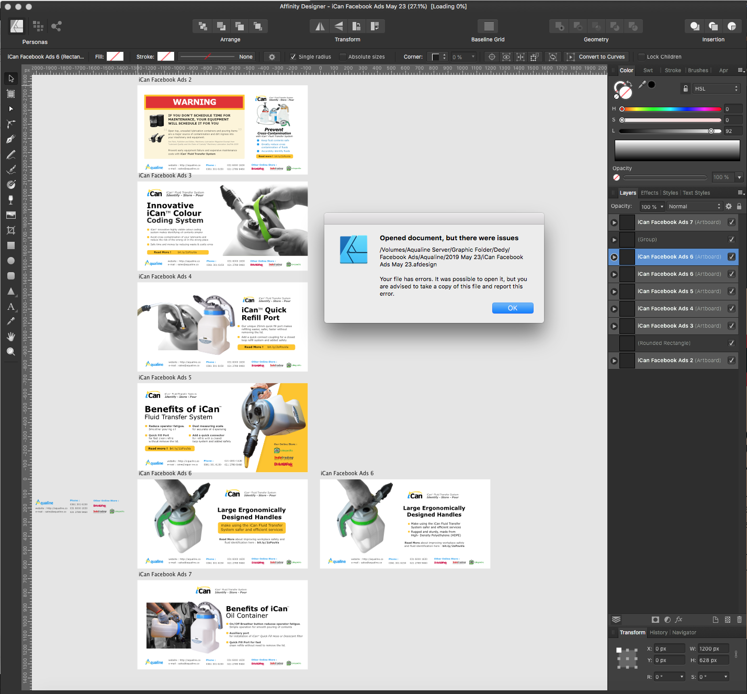Hide the (Rounded Rectangle) layer
The width and height of the screenshot is (747, 694).
point(731,343)
